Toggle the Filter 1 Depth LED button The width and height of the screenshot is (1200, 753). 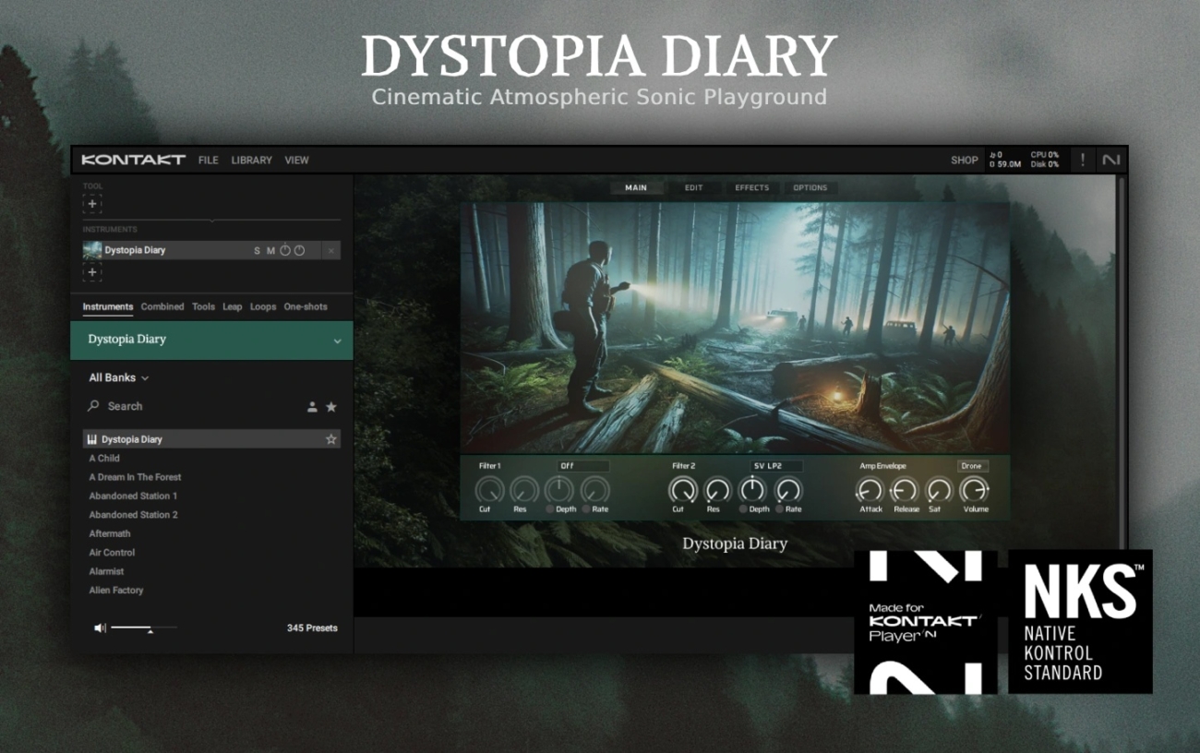[550, 509]
